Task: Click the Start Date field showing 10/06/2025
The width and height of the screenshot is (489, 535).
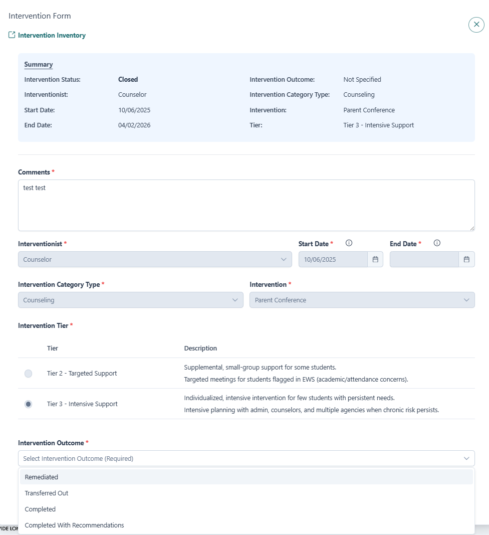Action: (x=333, y=259)
